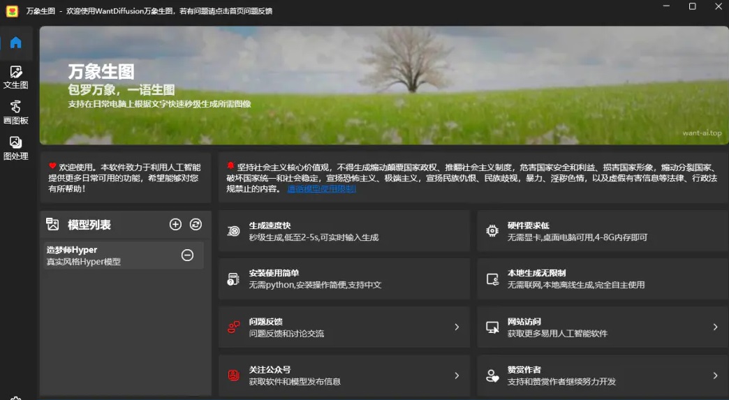Open the 文生图 text-to-image page
This screenshot has width=729, height=400.
tap(15, 77)
